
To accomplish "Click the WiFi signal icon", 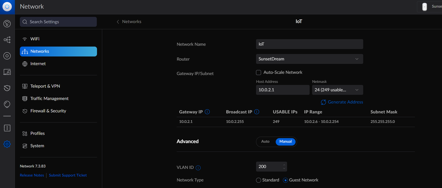I will [25, 39].
